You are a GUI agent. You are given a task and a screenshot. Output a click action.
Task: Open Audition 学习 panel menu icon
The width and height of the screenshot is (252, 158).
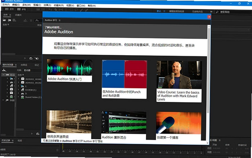[59, 20]
